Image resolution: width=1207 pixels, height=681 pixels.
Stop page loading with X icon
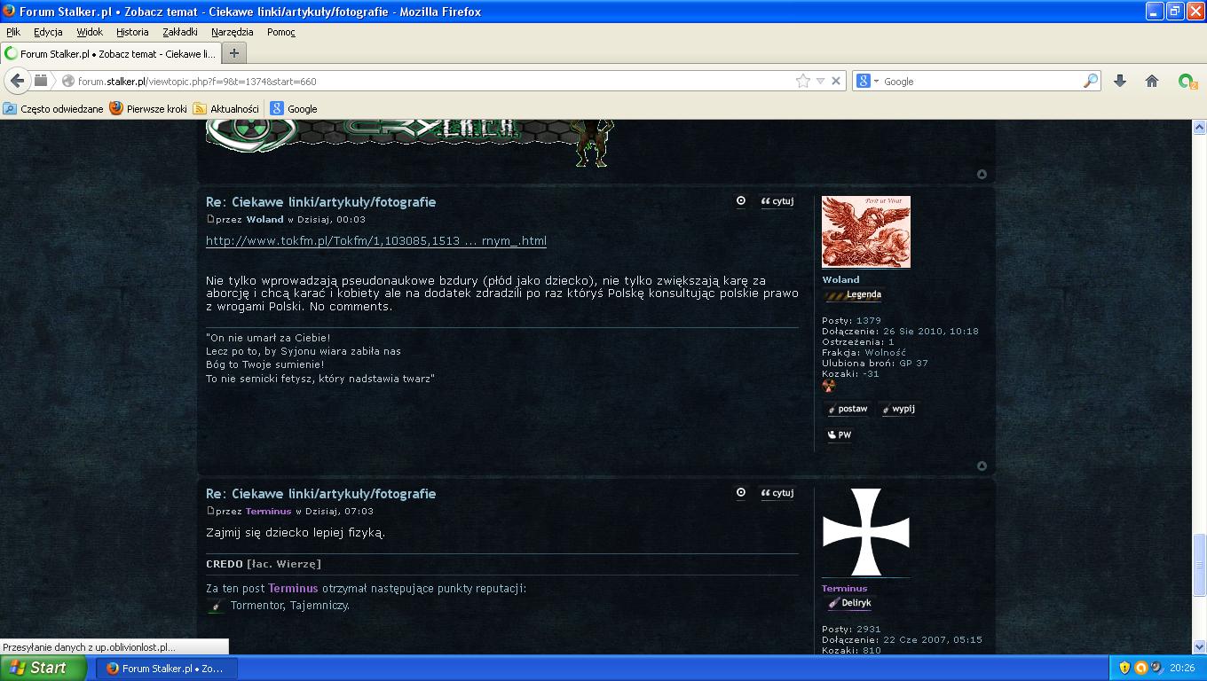[x=835, y=81]
